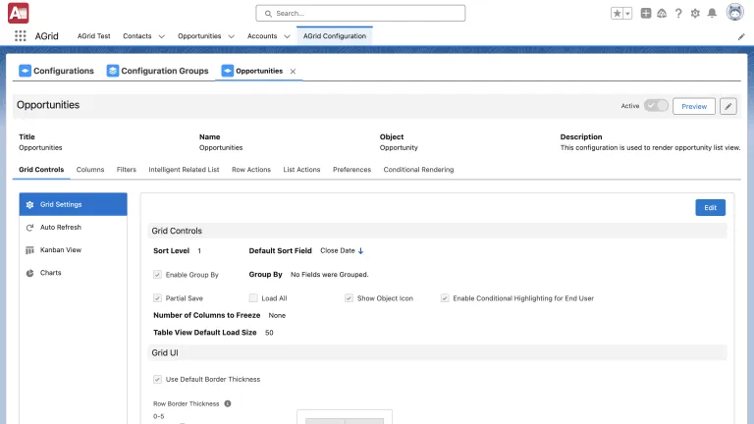The width and height of the screenshot is (754, 424).
Task: Click the Preview button
Action: (x=694, y=106)
